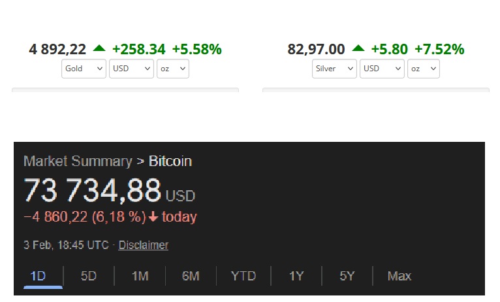Select the Max range tab
Screen dimensions: 500x302
pyautogui.click(x=399, y=276)
